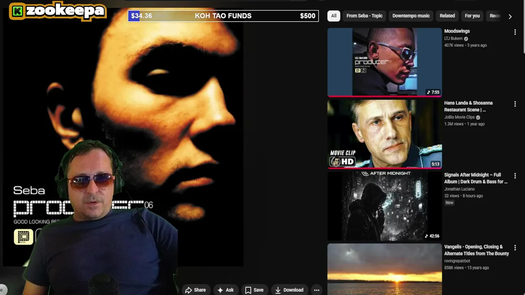Choose the For you filter chip
This screenshot has width=525, height=295.
click(472, 16)
